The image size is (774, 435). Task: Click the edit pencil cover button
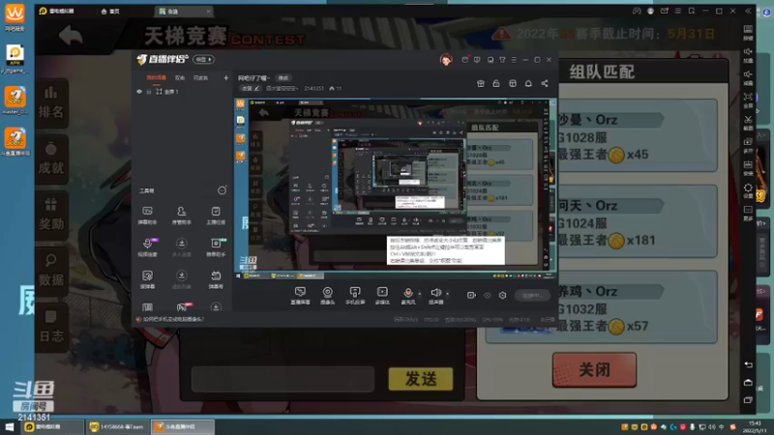[251, 88]
